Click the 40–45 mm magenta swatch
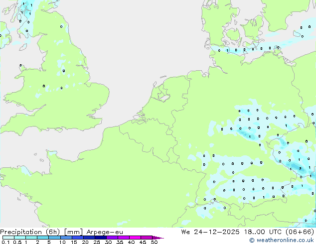The width and height of the screenshot is (316, 244). tap(135, 238)
